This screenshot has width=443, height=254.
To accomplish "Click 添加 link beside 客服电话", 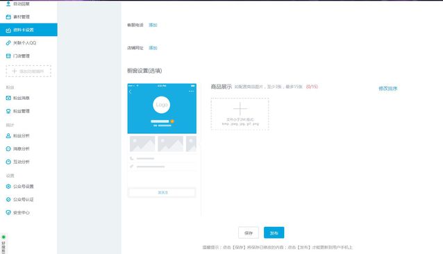I will 153,25.
